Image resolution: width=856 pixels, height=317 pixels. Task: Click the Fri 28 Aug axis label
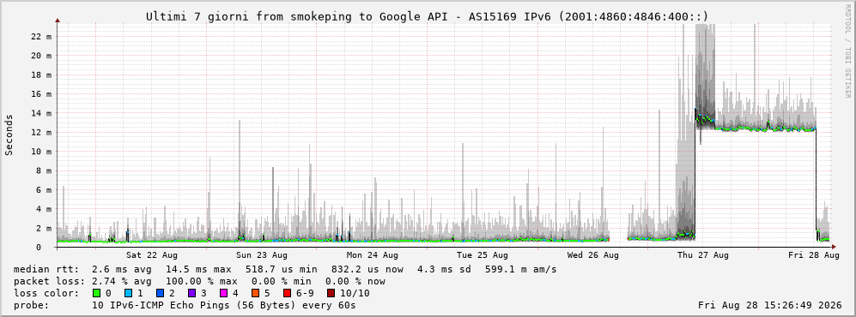(x=813, y=255)
